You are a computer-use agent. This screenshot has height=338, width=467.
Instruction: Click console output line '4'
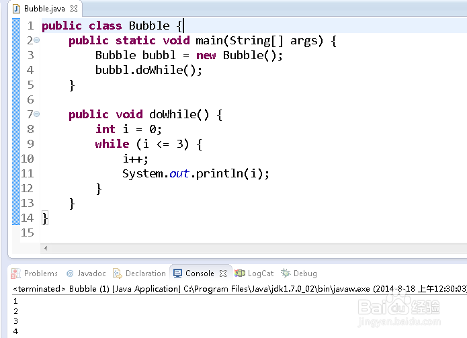15,331
